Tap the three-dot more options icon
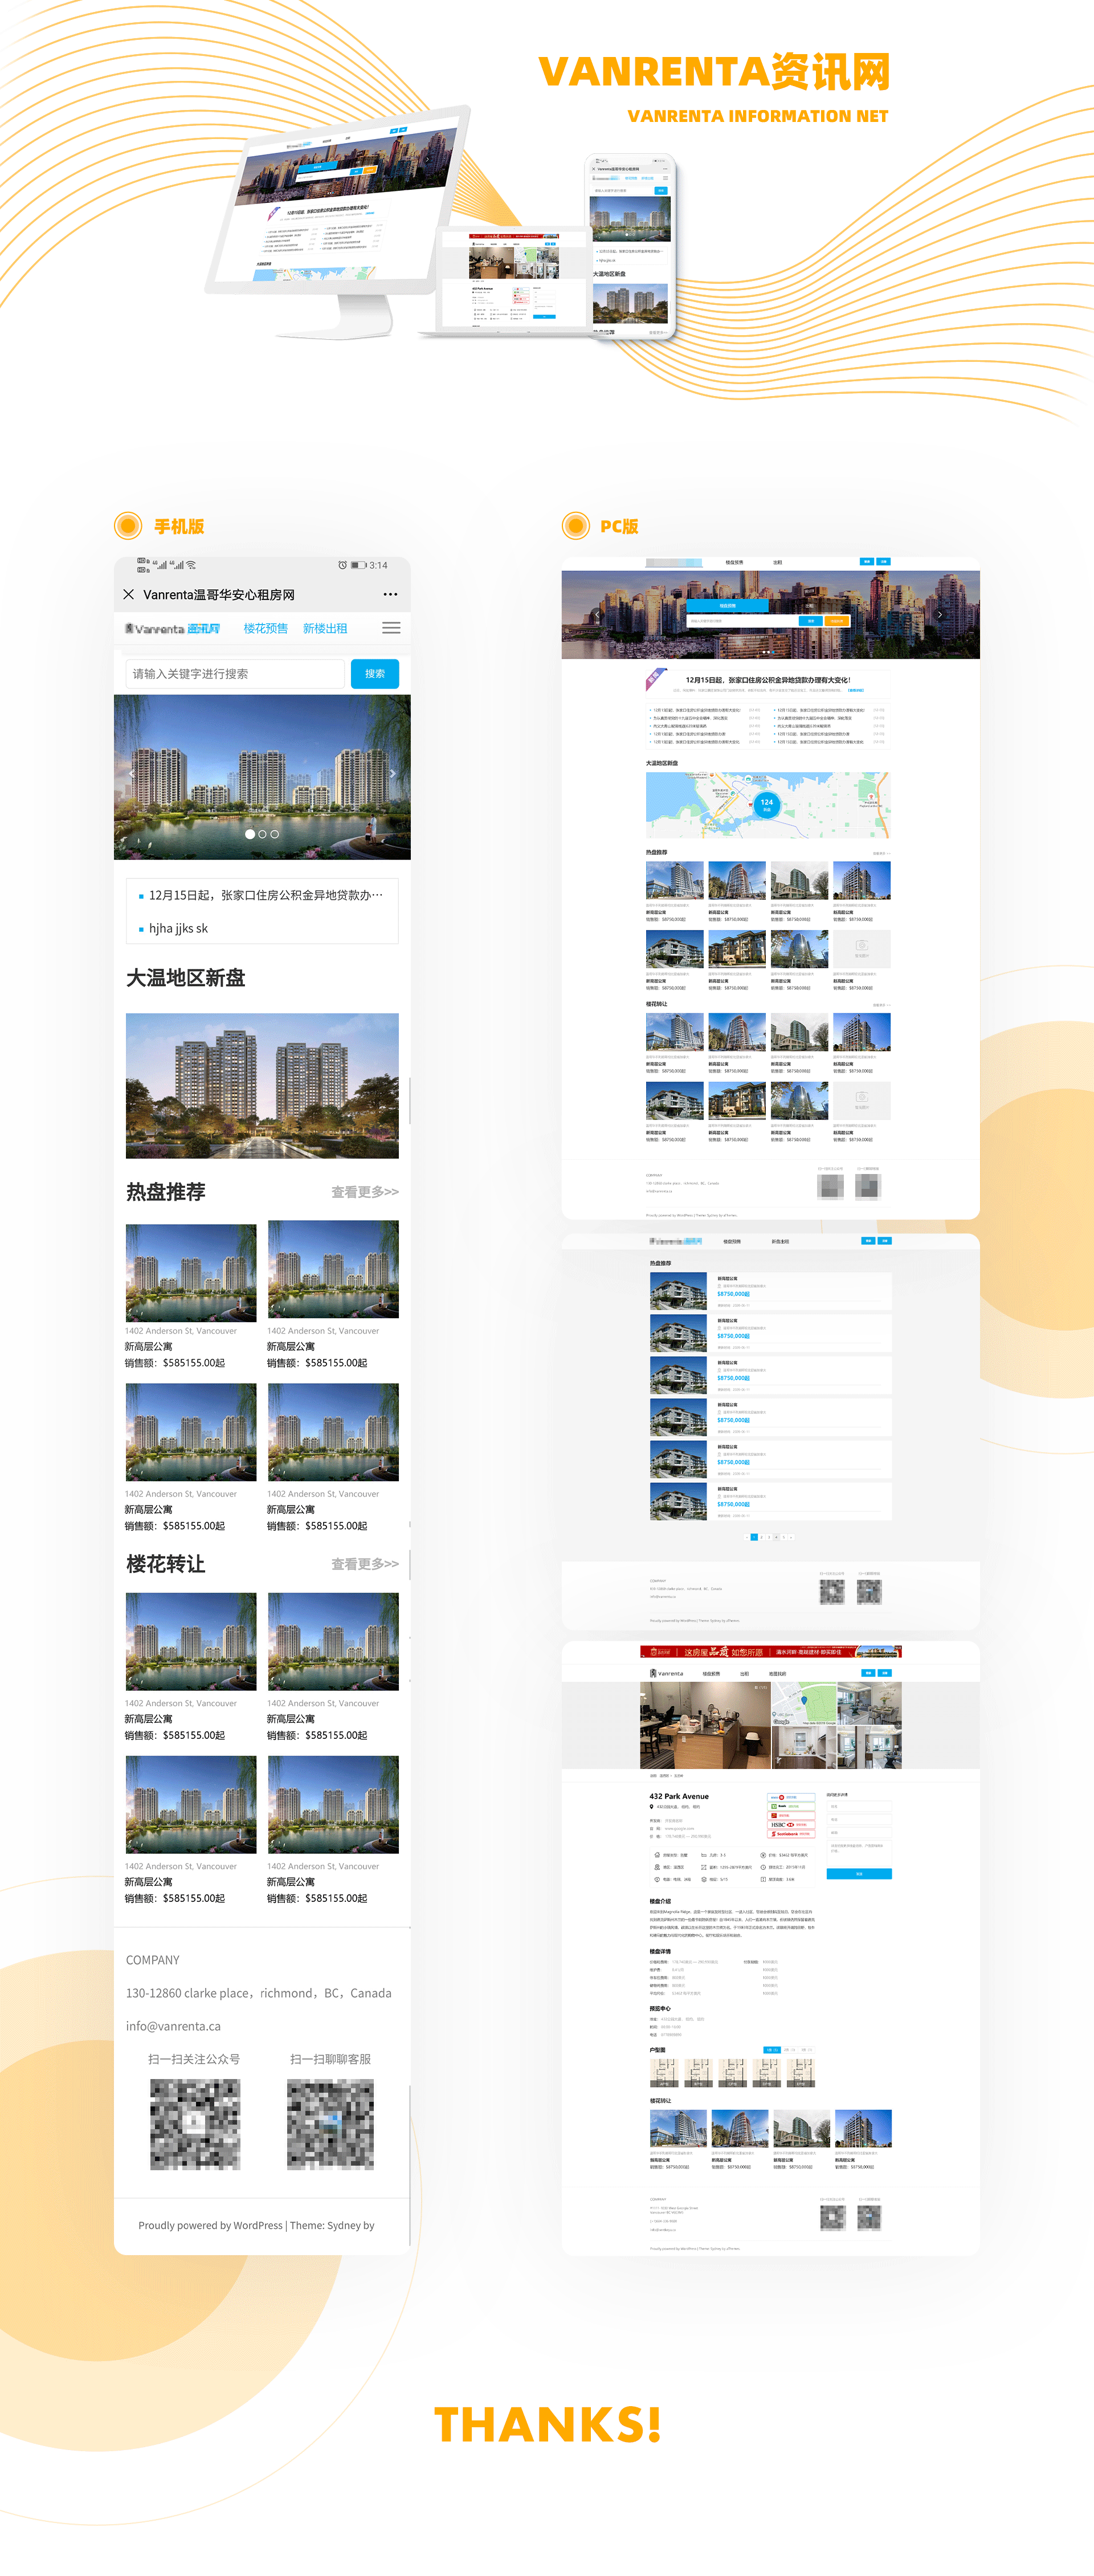 pos(390,594)
